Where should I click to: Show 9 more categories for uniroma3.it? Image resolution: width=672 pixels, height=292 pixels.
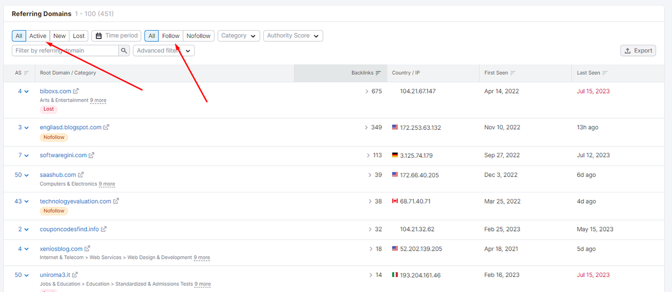(x=203, y=284)
